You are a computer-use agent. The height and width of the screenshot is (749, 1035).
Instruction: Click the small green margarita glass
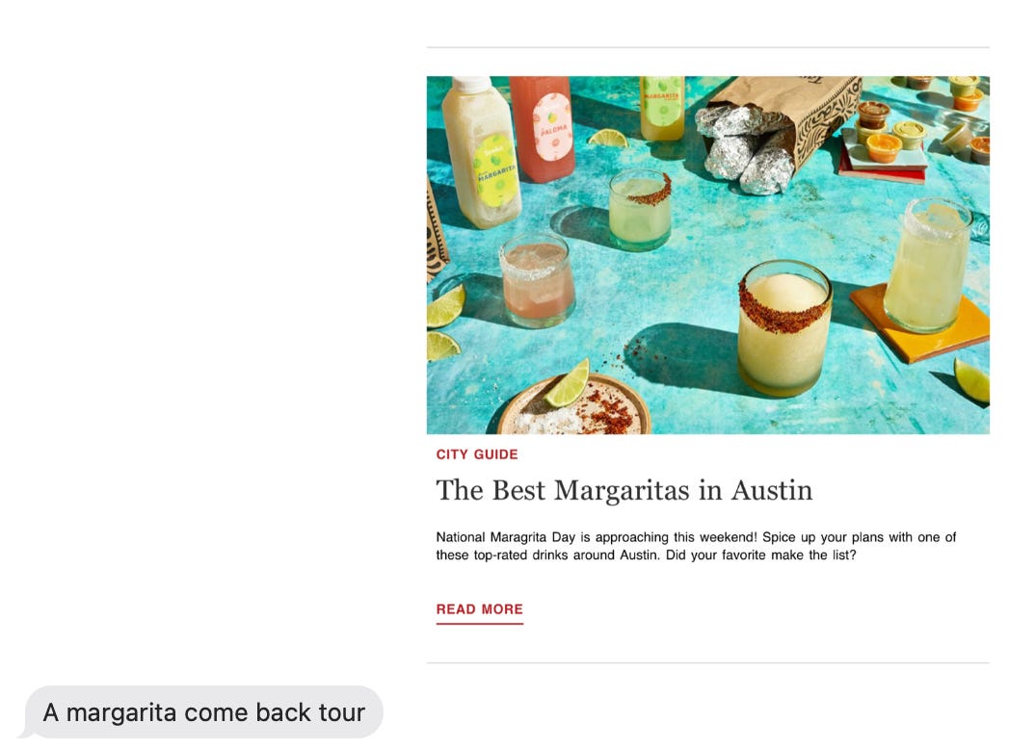pyautogui.click(x=640, y=209)
